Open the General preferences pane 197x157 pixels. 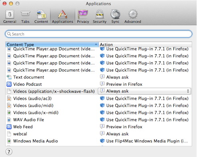(10, 17)
